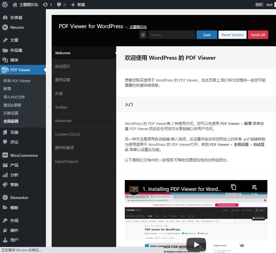Click the PDF Viewer plugin icon
Screen dimensions: 276x253
click(x=5, y=70)
